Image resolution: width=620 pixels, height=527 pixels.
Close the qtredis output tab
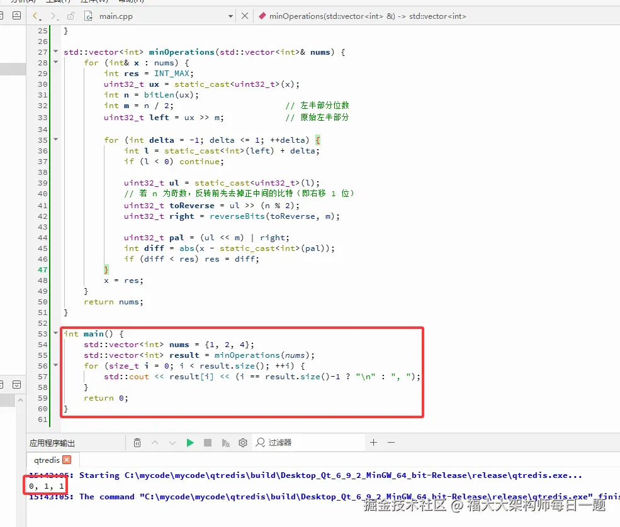67,460
